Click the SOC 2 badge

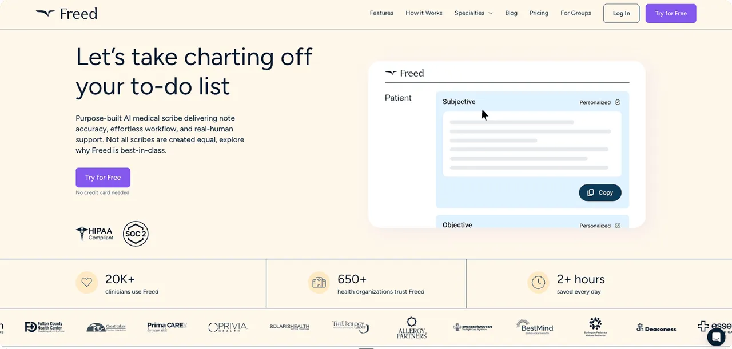point(136,234)
